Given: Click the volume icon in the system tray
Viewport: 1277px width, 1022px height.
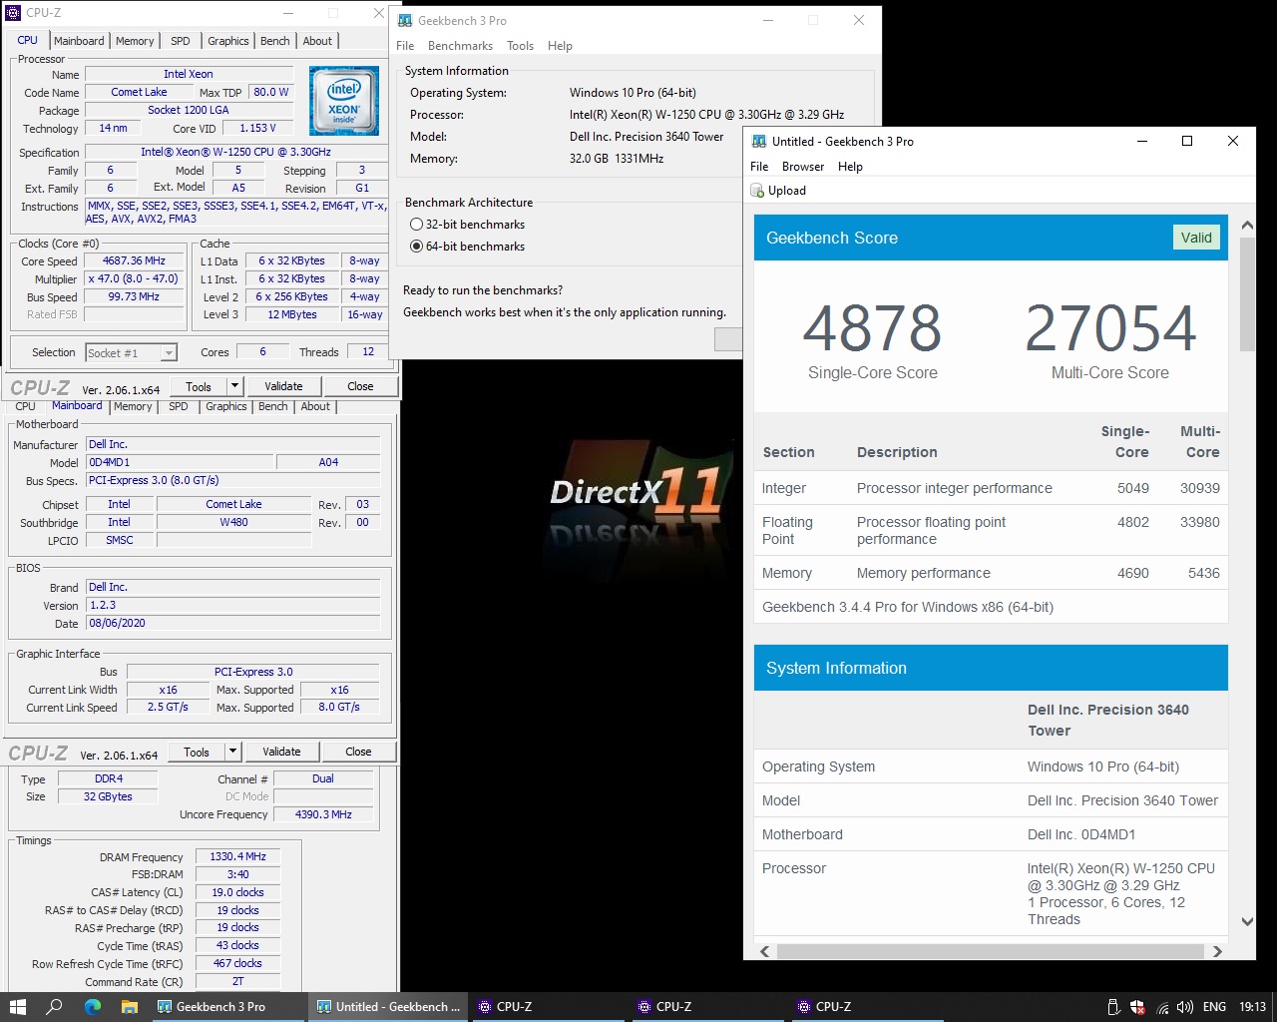Looking at the screenshot, I should coord(1184,1007).
